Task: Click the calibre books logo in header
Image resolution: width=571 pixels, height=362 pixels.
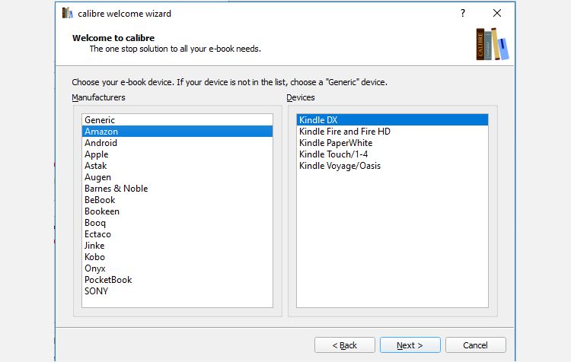Action: 493,43
